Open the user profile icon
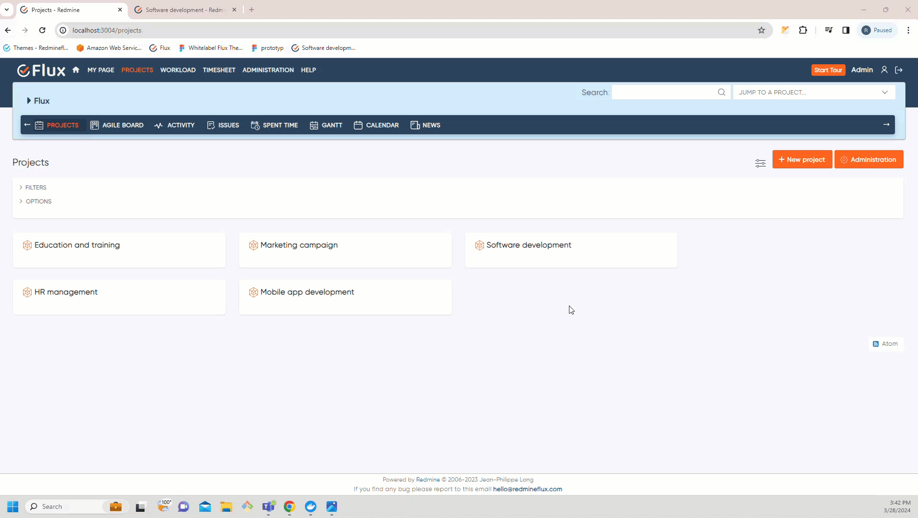918x518 pixels. (884, 70)
